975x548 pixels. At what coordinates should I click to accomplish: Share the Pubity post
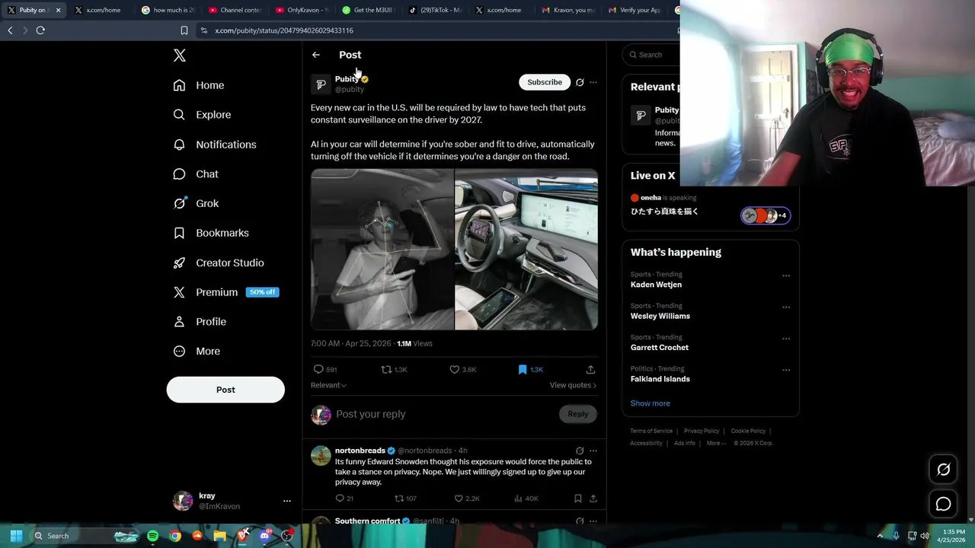(x=590, y=369)
